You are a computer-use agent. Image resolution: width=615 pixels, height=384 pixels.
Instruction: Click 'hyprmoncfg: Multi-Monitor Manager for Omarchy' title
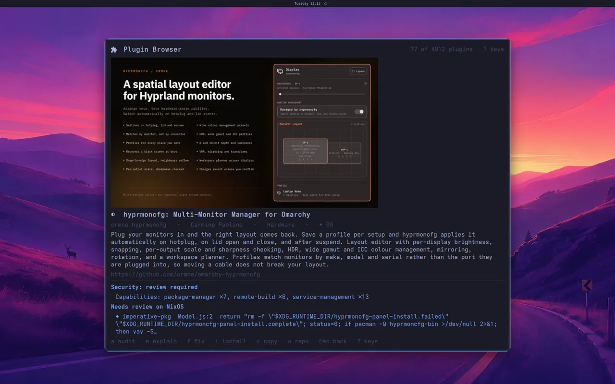tap(217, 215)
